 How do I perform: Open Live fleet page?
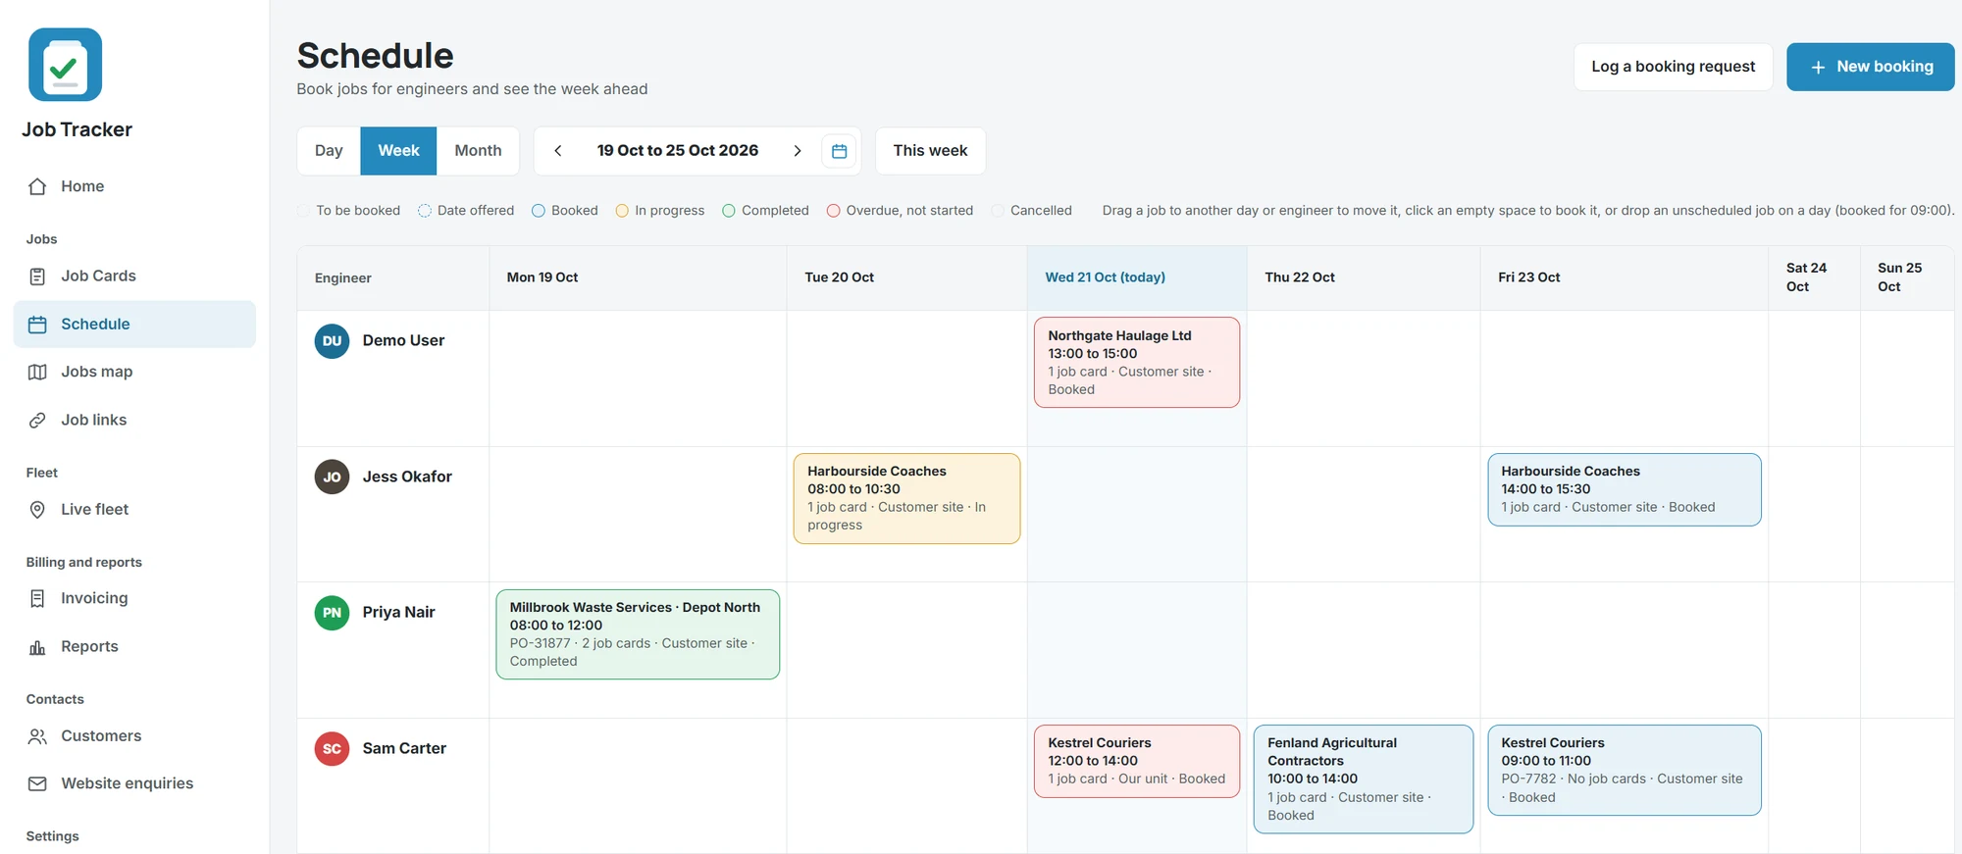tap(134, 509)
